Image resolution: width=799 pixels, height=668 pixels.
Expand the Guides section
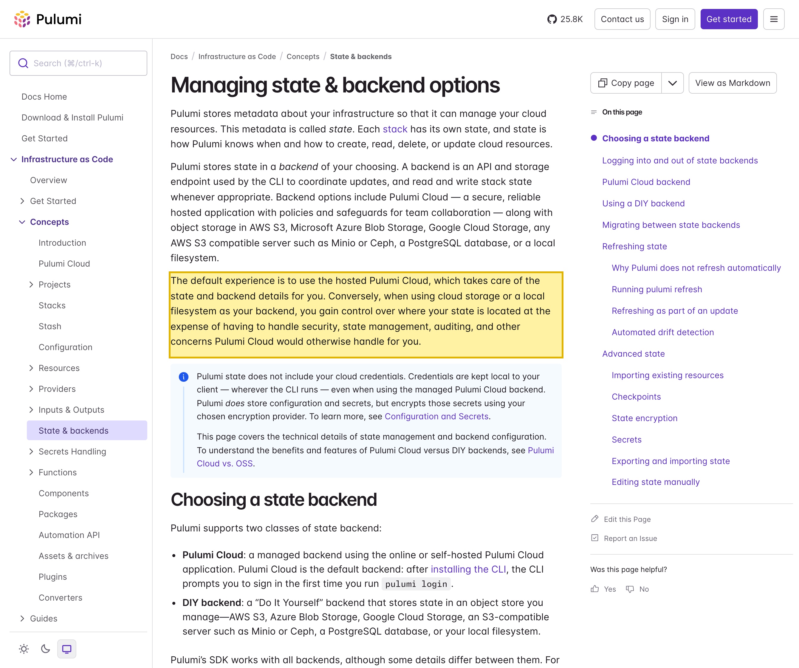22,618
